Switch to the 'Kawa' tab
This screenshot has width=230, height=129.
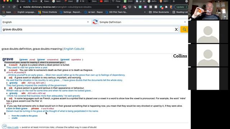(x=45, y=1)
